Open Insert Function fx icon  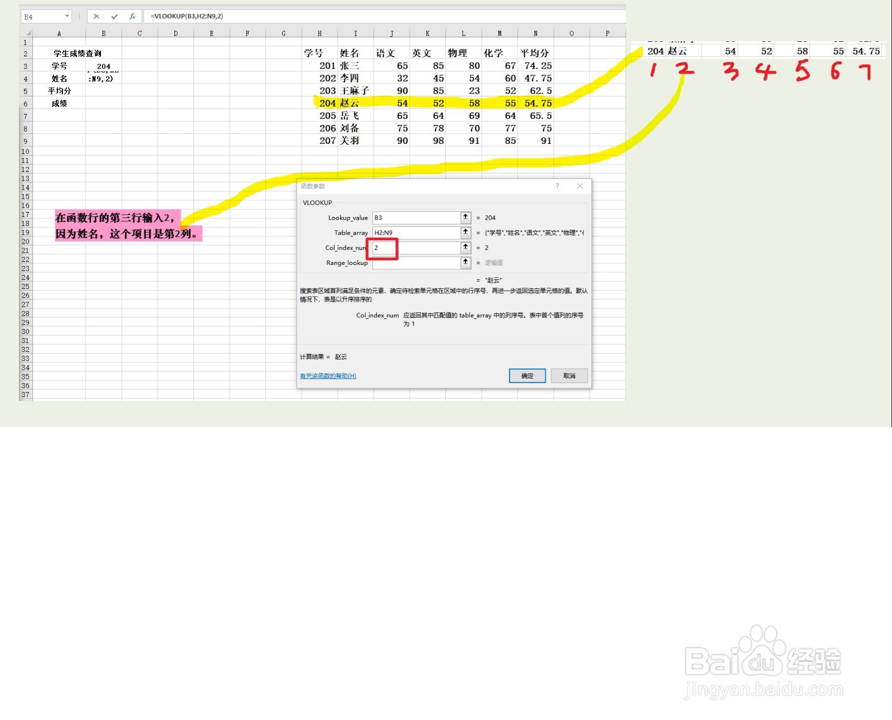pyautogui.click(x=132, y=17)
